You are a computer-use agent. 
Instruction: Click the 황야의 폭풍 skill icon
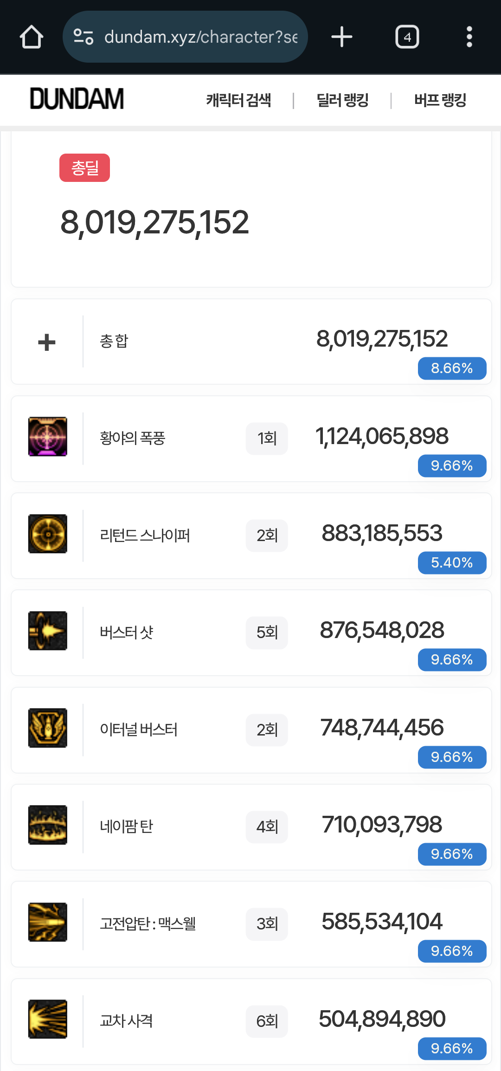(48, 437)
